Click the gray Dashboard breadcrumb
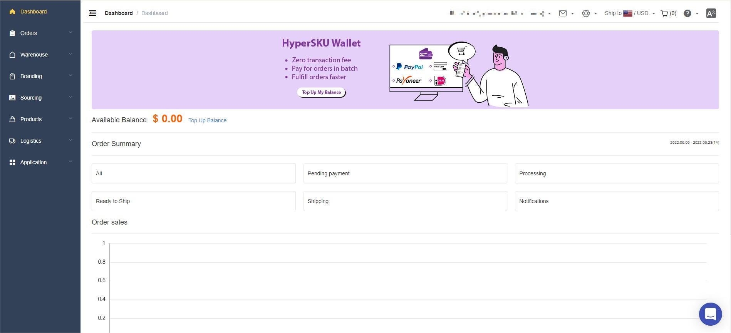731x333 pixels. pyautogui.click(x=154, y=13)
